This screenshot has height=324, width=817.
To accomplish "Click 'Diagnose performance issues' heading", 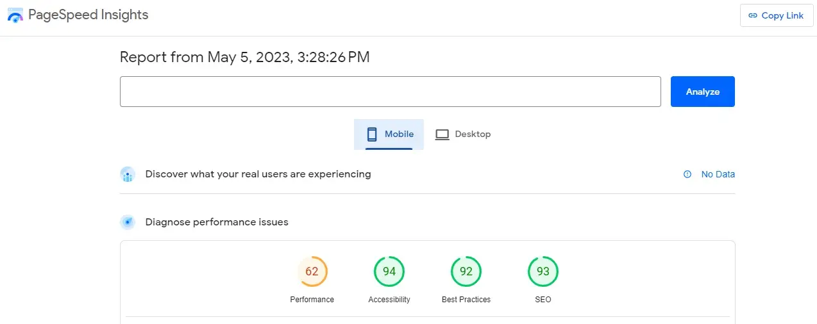I will pos(217,222).
